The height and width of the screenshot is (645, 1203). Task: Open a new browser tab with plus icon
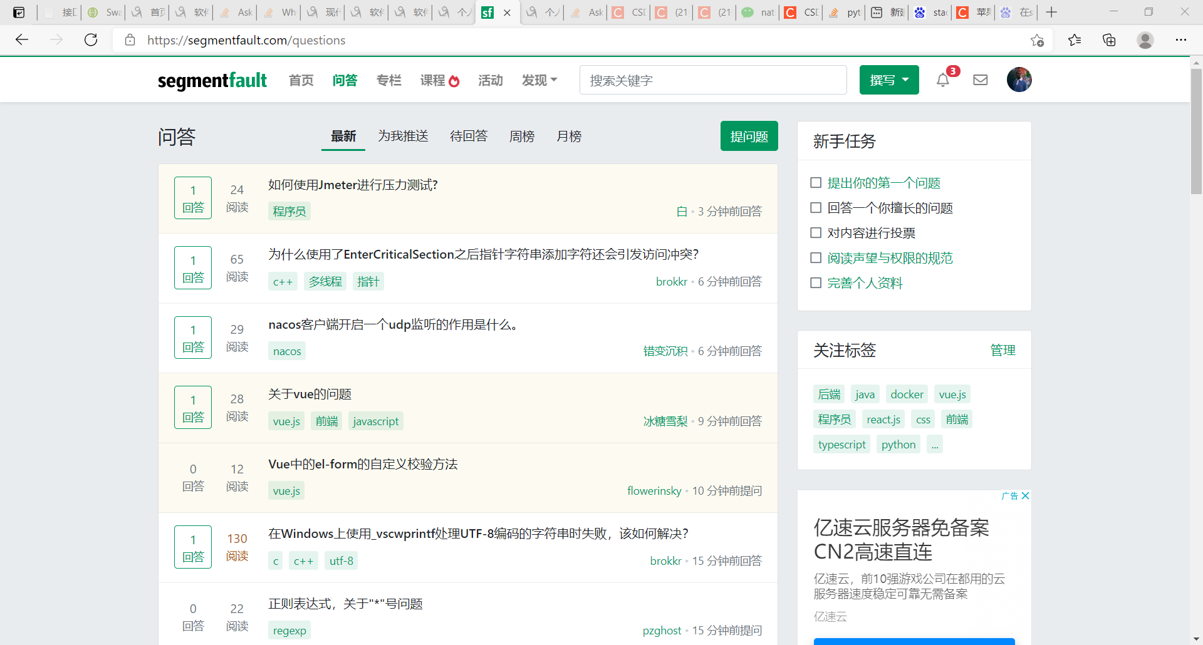click(x=1051, y=12)
